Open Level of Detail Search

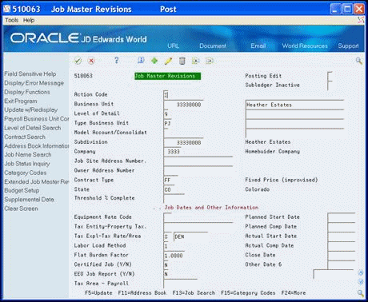coord(33,128)
